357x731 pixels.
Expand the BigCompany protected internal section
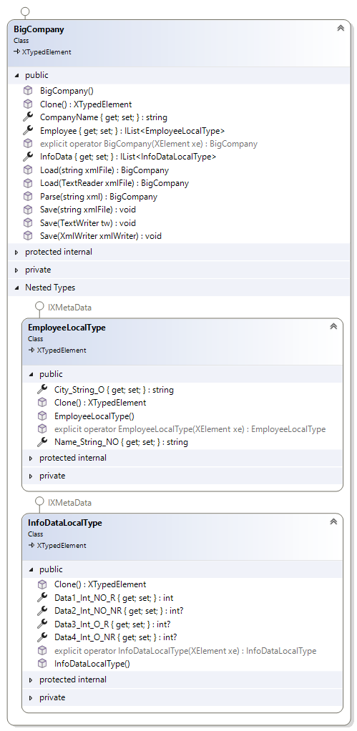[17, 252]
